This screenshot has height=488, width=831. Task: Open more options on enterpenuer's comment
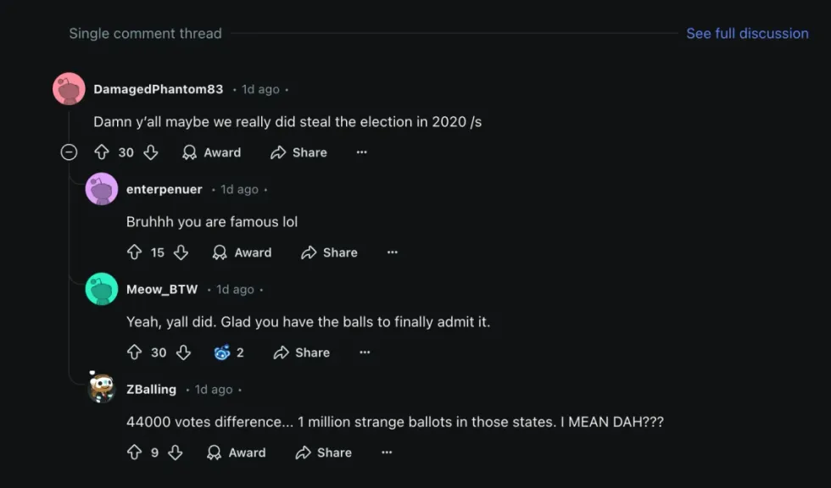[393, 252]
